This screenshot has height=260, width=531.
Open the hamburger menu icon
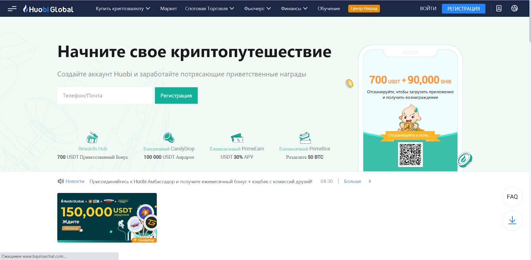pos(12,9)
